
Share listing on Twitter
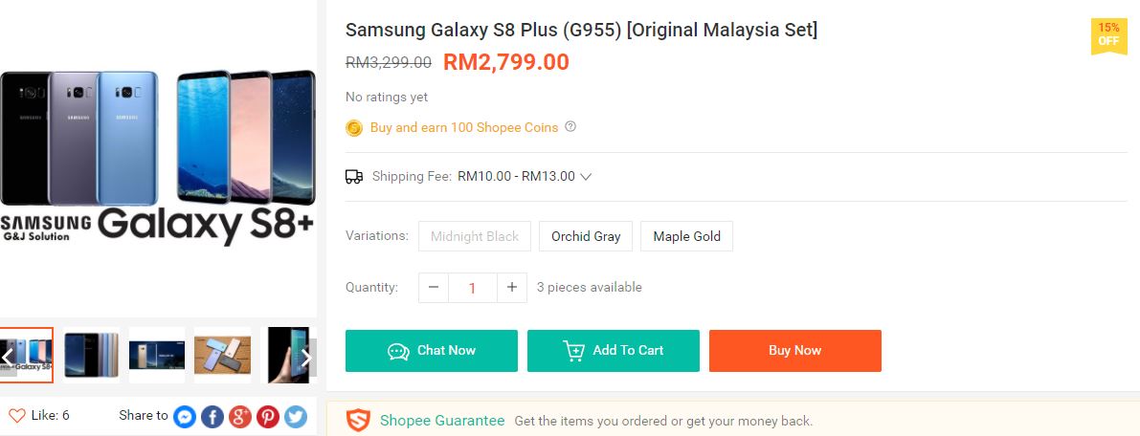[295, 416]
